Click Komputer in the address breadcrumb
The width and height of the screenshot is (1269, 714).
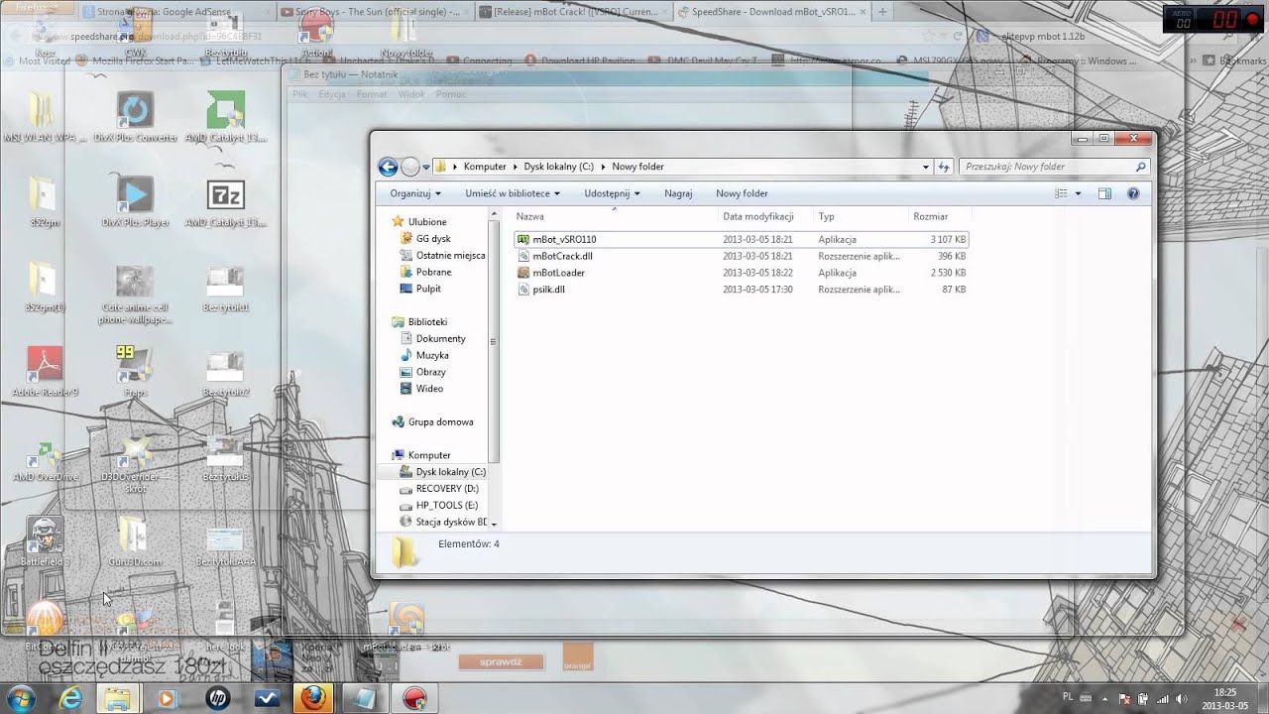pyautogui.click(x=485, y=167)
